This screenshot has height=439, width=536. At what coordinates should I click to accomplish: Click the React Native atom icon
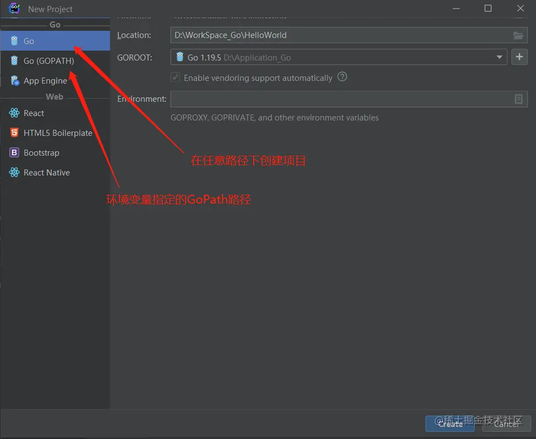point(14,173)
